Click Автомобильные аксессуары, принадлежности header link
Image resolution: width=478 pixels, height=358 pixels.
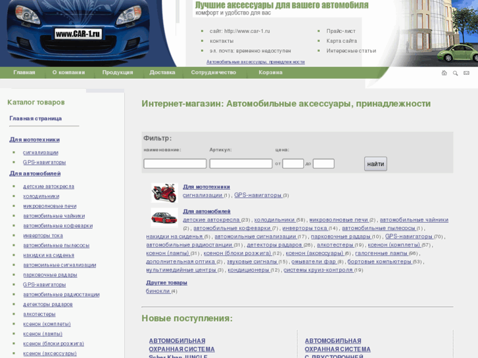click(x=256, y=62)
